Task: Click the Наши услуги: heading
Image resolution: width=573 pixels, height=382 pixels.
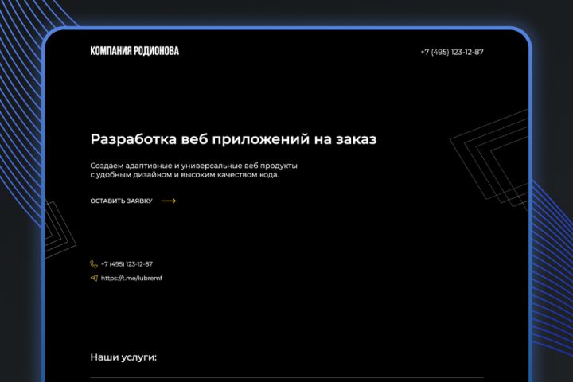Action: click(123, 357)
